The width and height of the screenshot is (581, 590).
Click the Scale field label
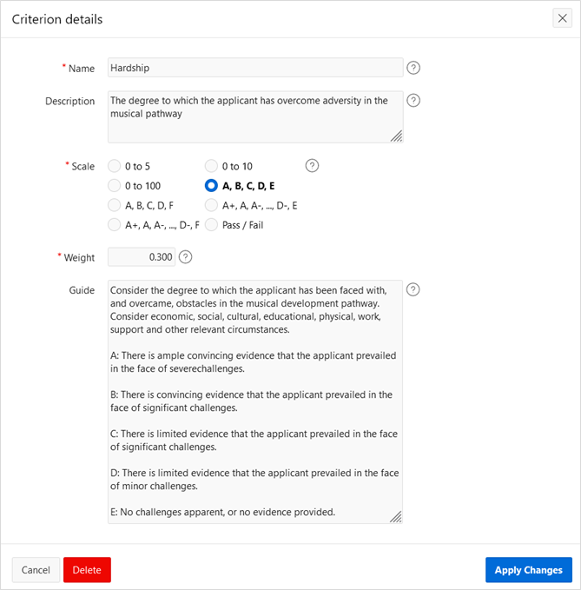83,166
